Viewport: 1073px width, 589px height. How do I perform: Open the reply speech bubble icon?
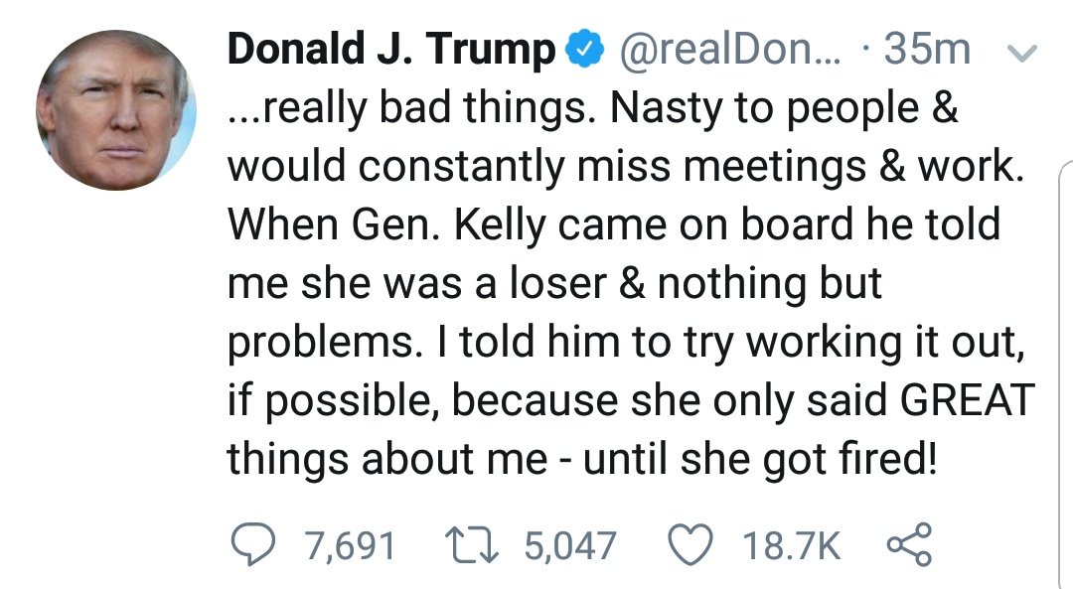tap(253, 544)
